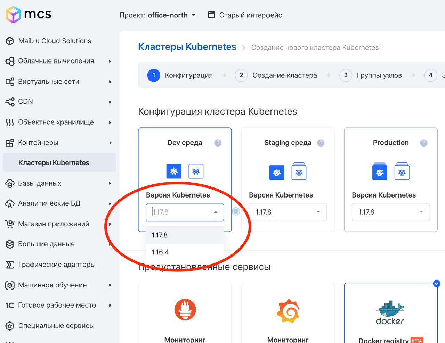Click Staging среда stacked Kubernetes icon
445x343 pixels.
coord(299,171)
